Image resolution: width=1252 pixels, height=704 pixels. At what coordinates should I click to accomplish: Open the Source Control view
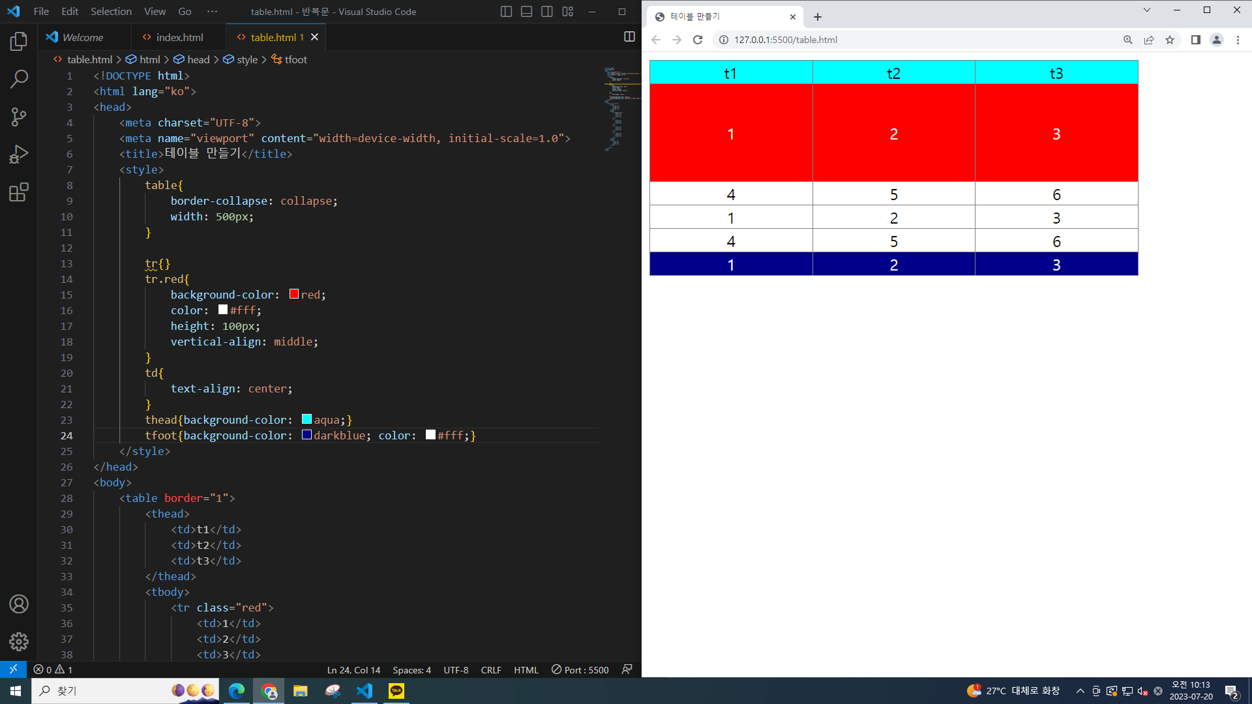(18, 117)
